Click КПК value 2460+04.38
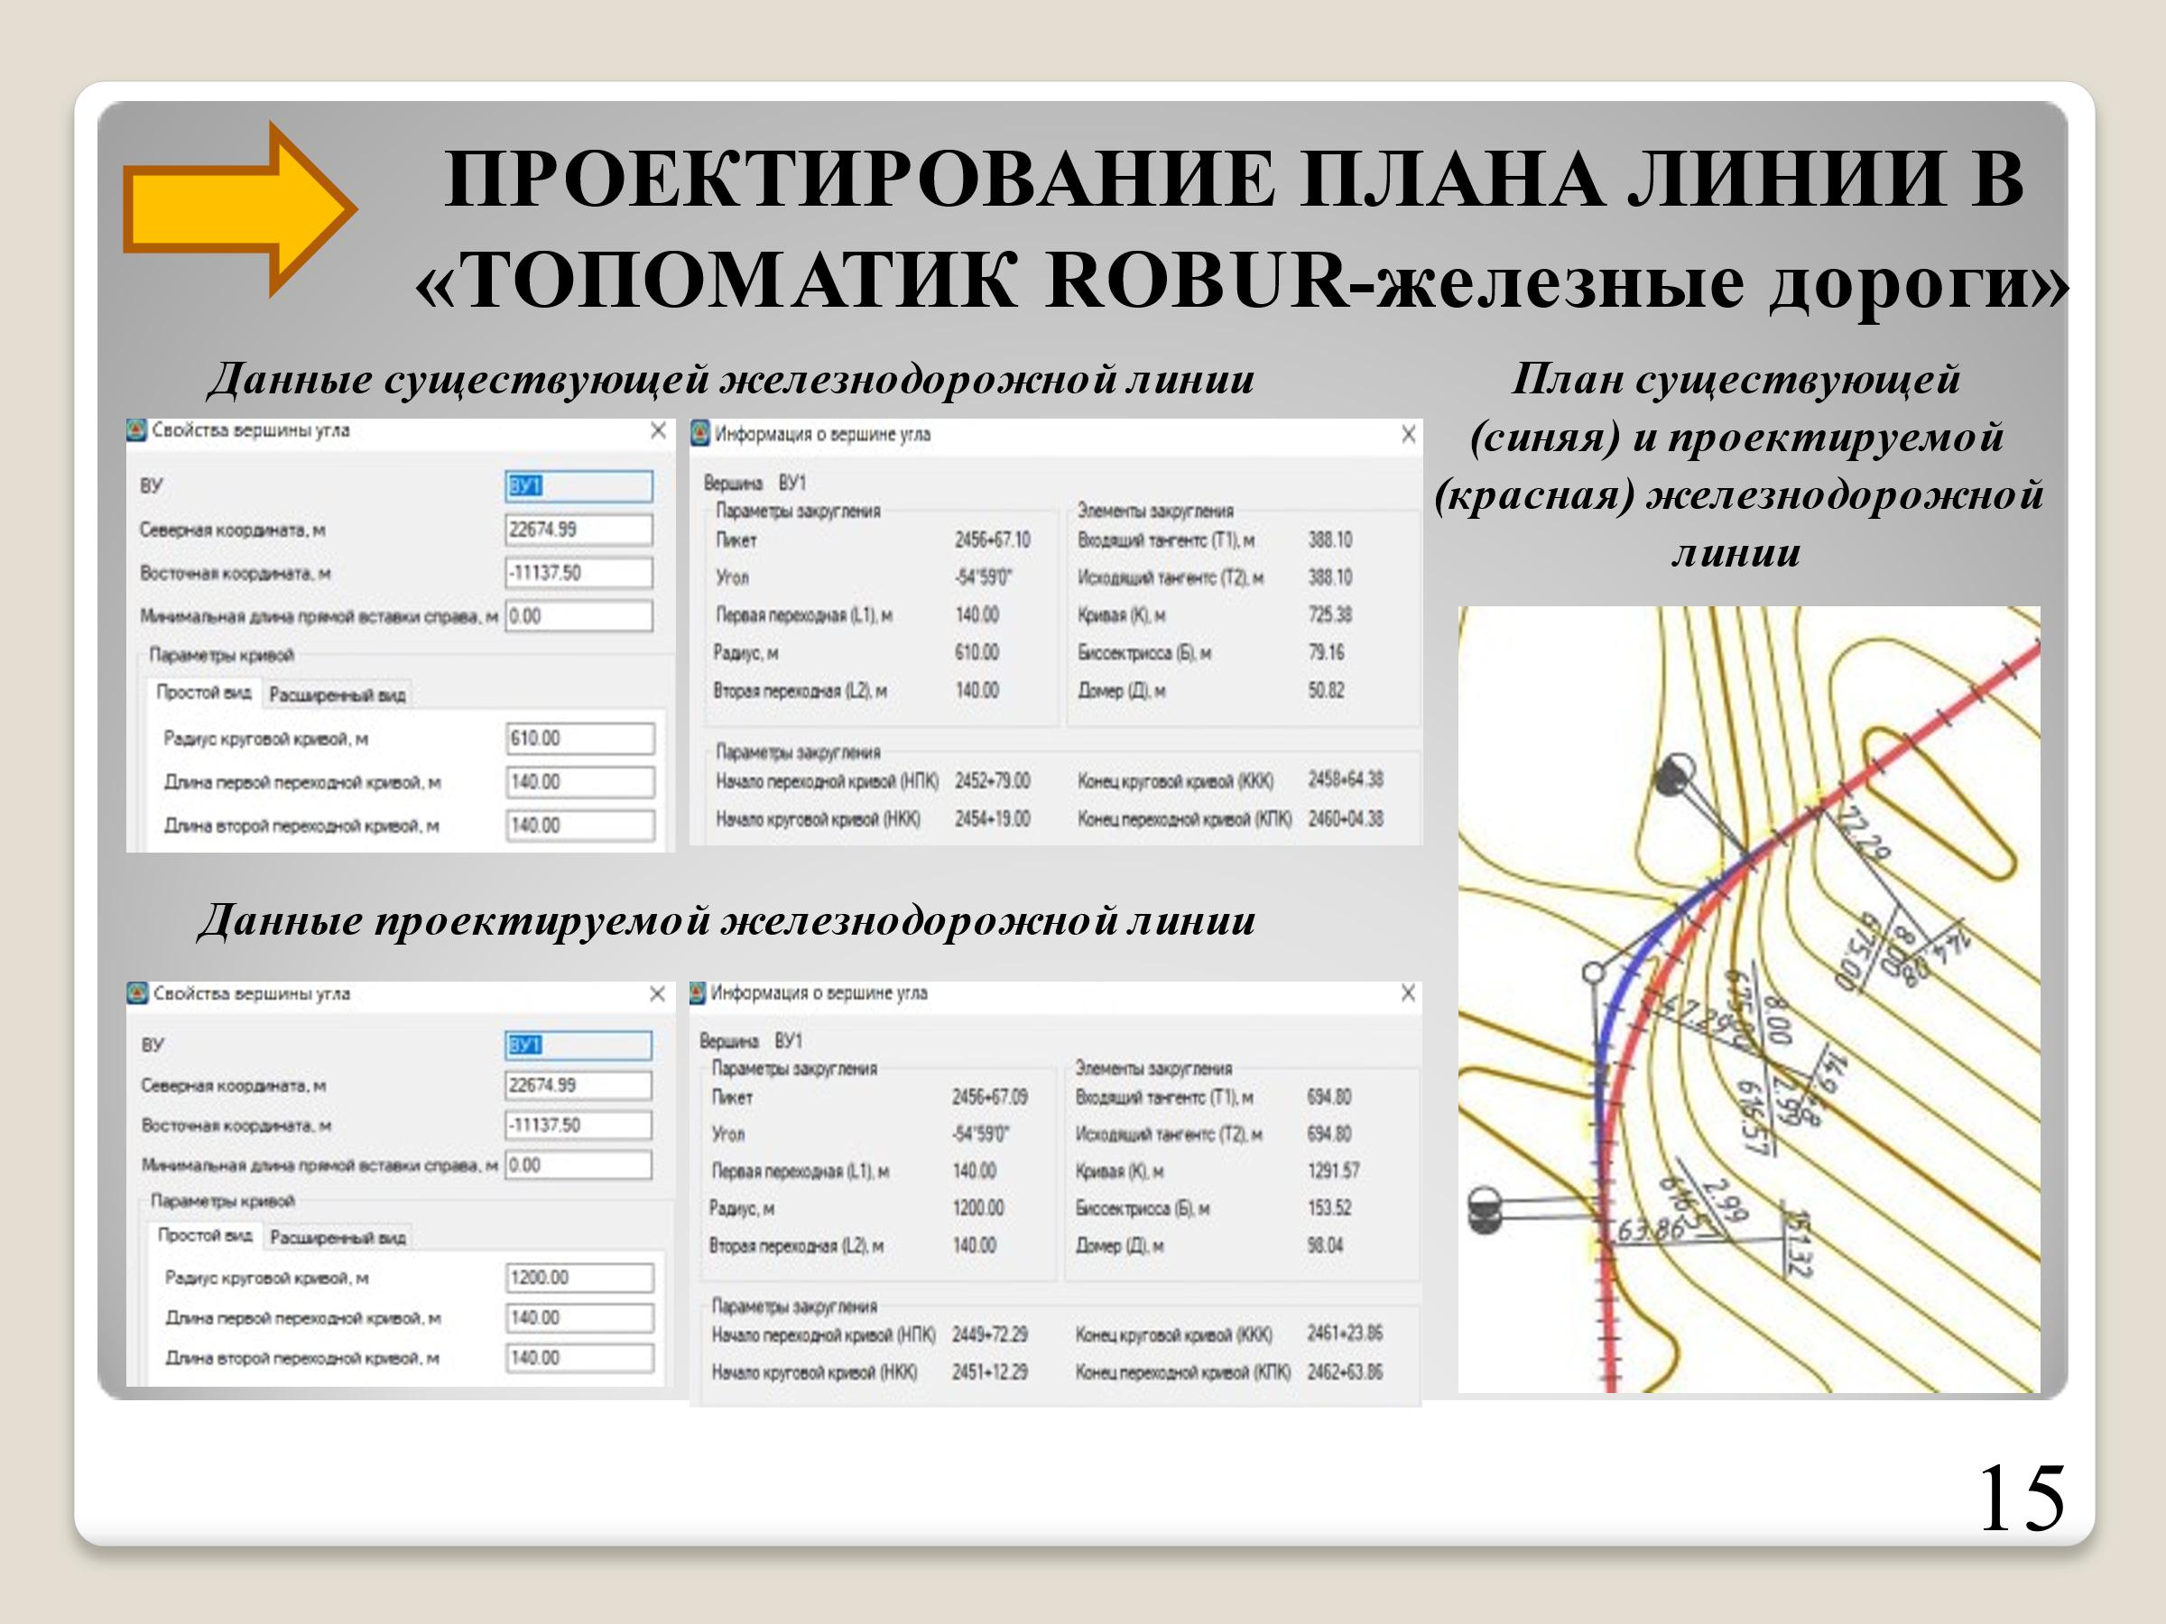Screen dimensions: 2166x1624 1346,818
